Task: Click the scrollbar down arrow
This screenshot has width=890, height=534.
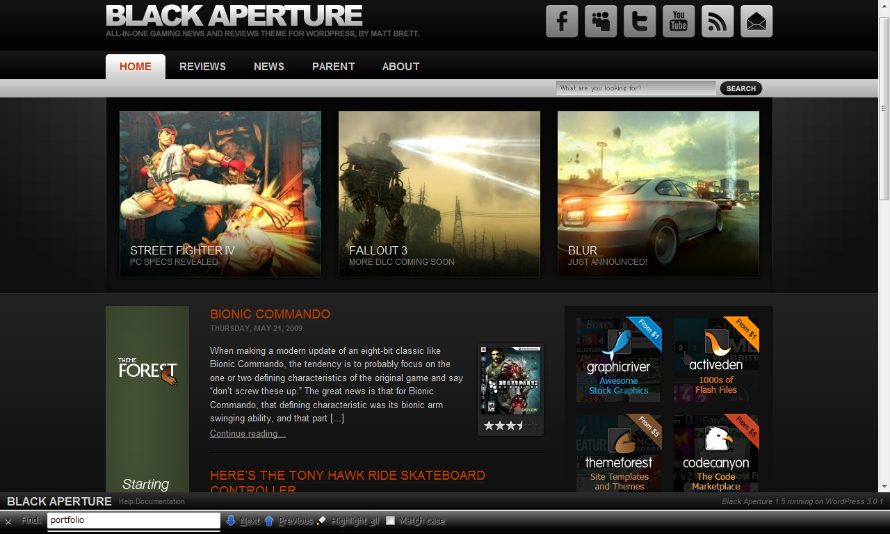Action: [884, 486]
